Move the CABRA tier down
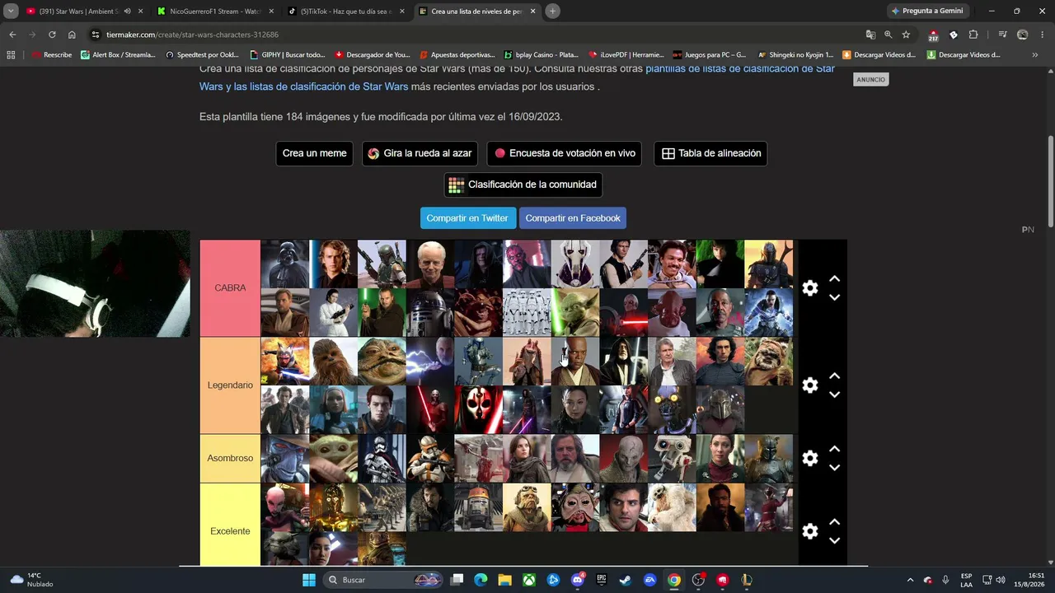The height and width of the screenshot is (593, 1055). click(834, 297)
